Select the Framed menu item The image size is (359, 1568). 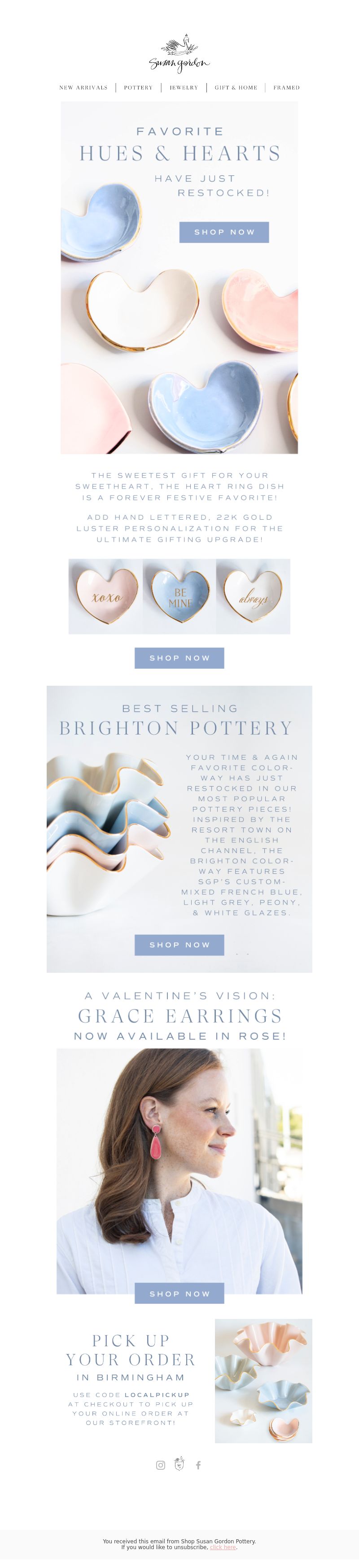(x=287, y=88)
